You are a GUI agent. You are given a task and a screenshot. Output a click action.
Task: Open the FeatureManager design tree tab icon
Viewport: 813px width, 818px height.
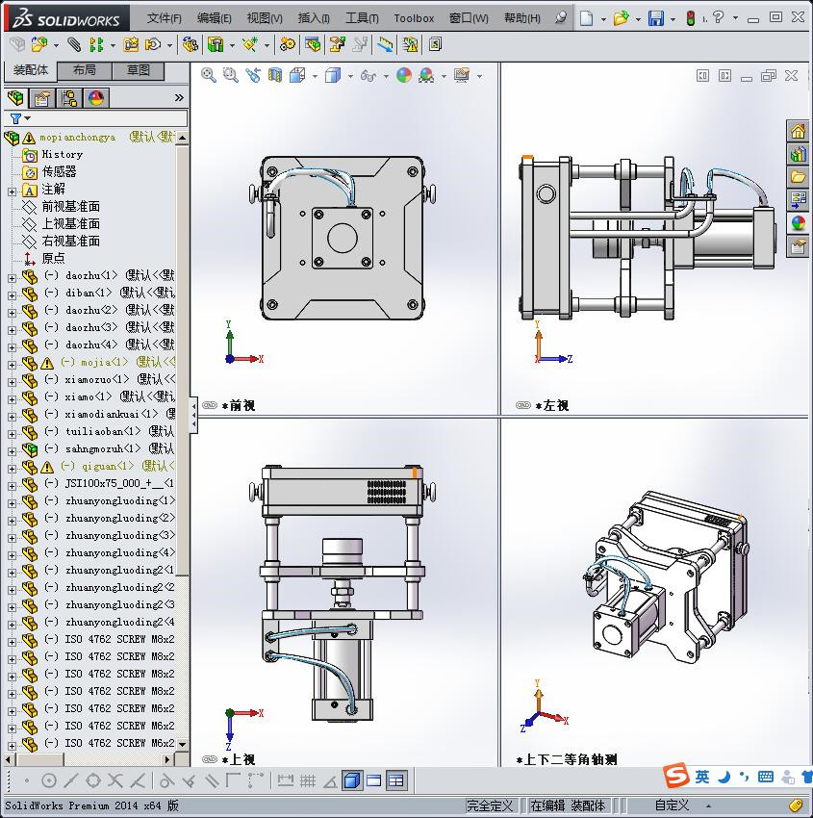pyautogui.click(x=15, y=97)
